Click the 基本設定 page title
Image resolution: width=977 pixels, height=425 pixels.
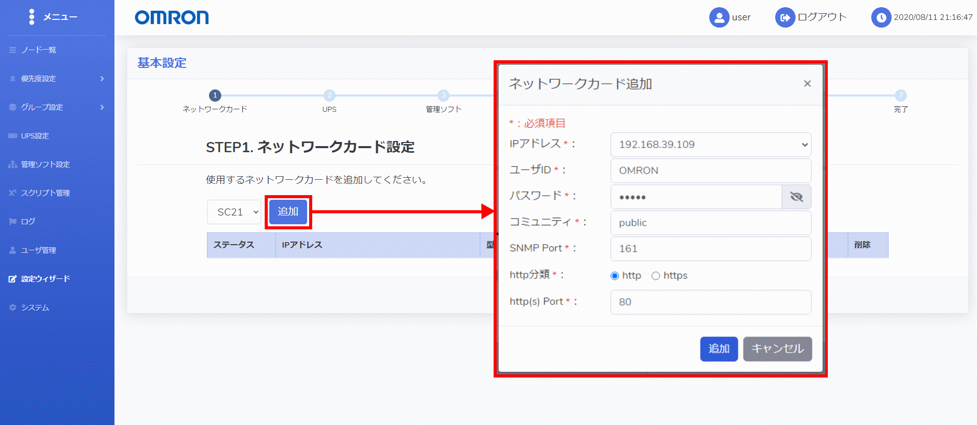pyautogui.click(x=162, y=63)
